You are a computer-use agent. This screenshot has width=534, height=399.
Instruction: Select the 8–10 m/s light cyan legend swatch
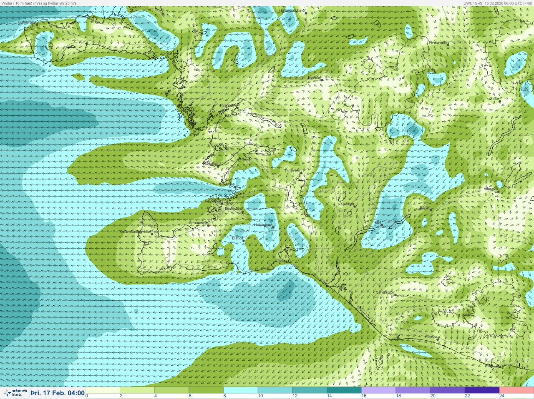[241, 390]
